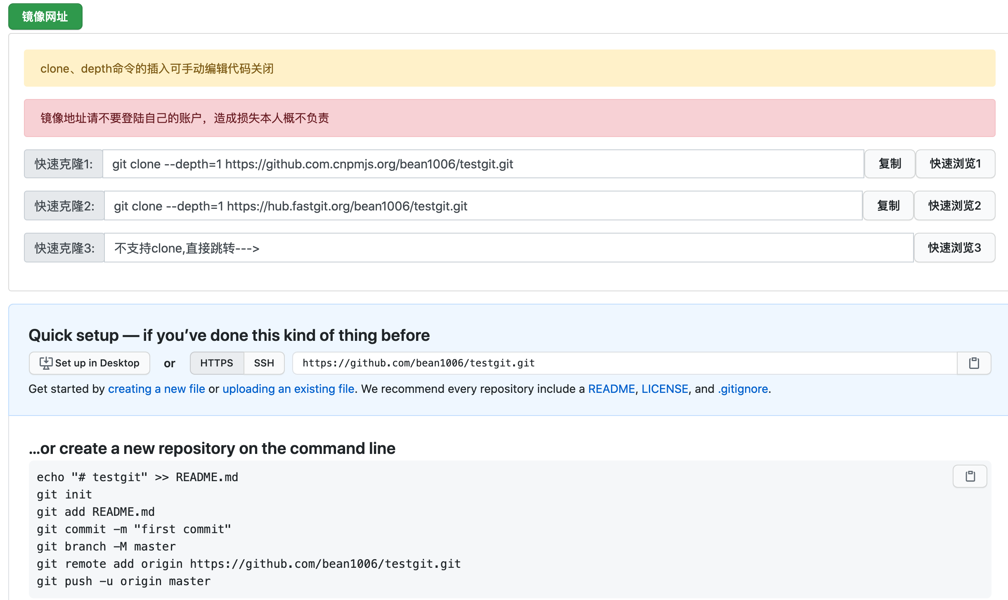Click 复制 button for 快速克隆2
Viewport: 1008px width, 600px height.
click(888, 206)
